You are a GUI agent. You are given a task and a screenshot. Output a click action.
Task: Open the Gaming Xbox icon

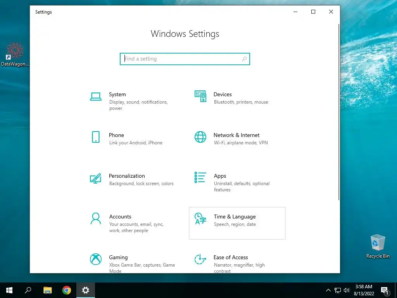pos(96,259)
